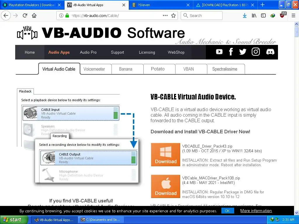Screen dimensions: 299x224
Task: Open the Windows start button
Action: point(13,220)
